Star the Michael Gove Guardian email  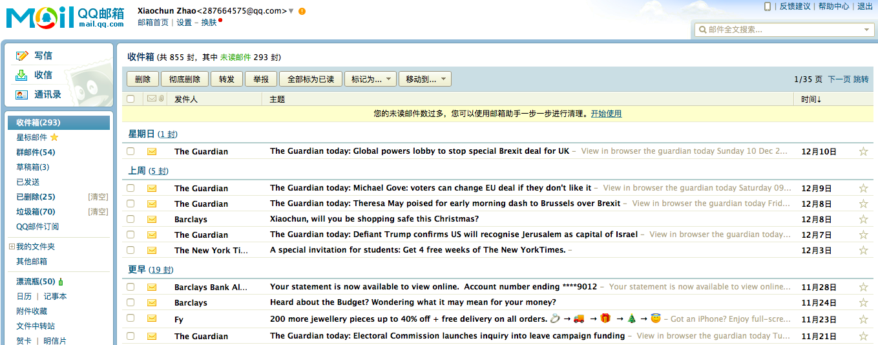click(863, 188)
